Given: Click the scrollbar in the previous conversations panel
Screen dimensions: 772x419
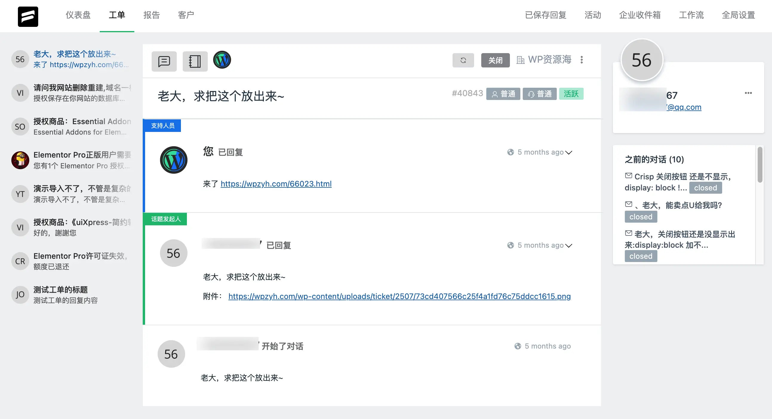Looking at the screenshot, I should point(760,164).
